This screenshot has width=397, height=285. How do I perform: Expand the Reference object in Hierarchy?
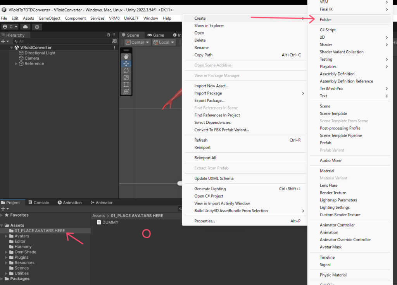click(16, 64)
